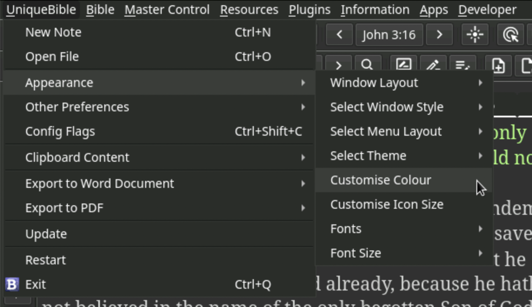Go to next verse after John 3:16
Image resolution: width=532 pixels, height=307 pixels.
click(x=439, y=34)
